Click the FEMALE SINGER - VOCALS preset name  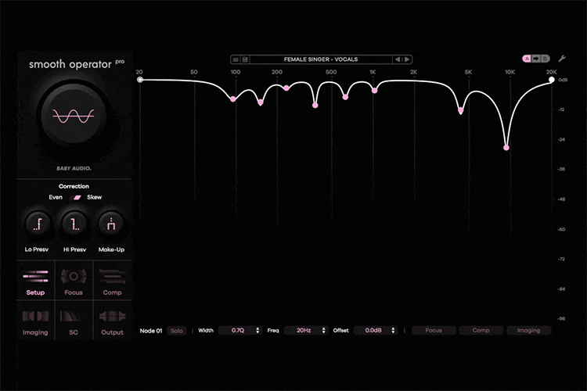tap(321, 59)
